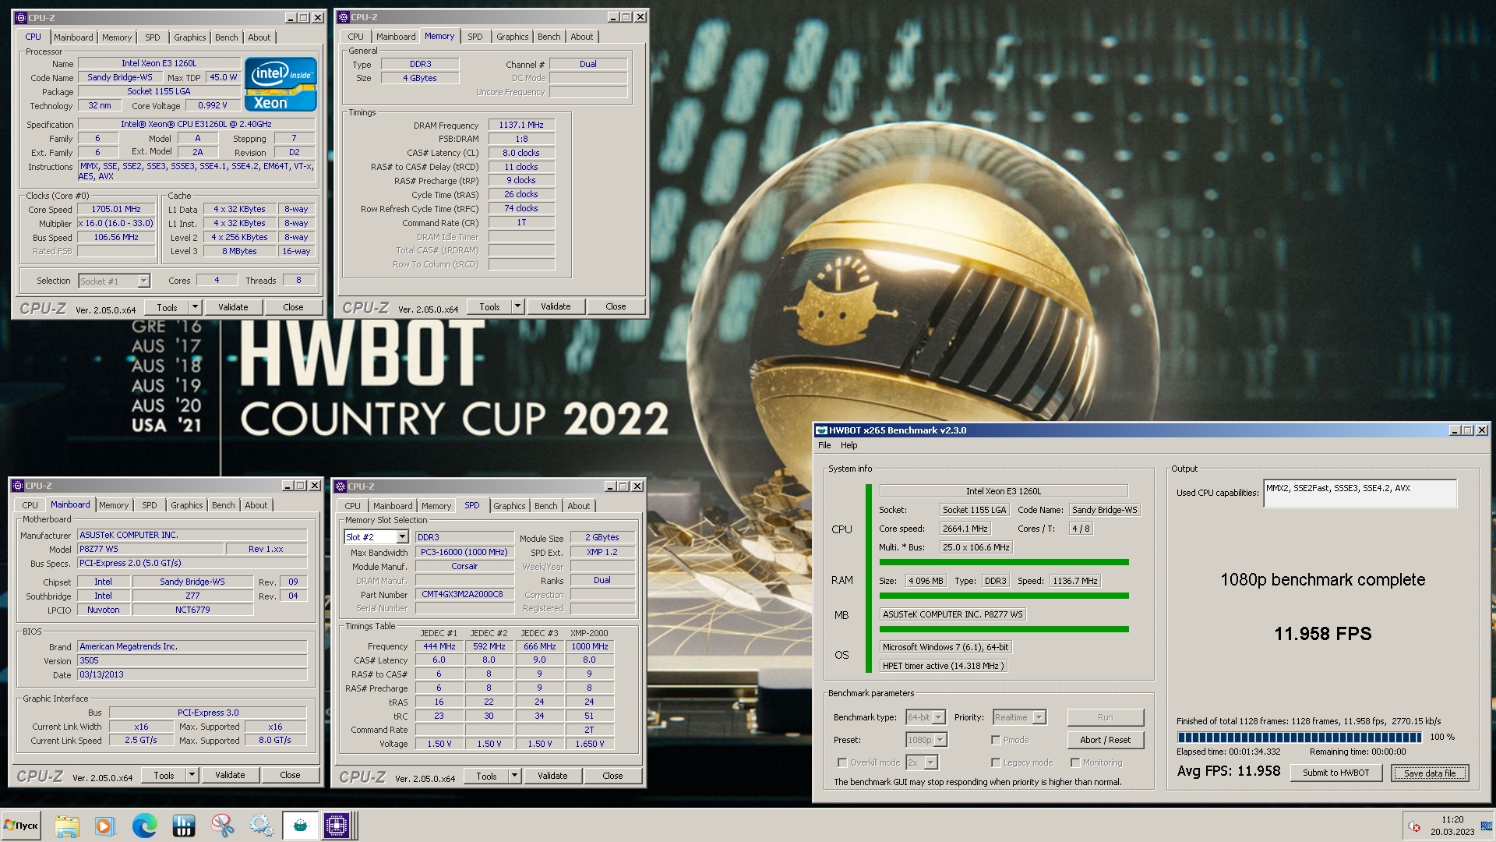Click title icon of the CPU-Z SPD window
The image size is (1496, 842).
click(340, 486)
